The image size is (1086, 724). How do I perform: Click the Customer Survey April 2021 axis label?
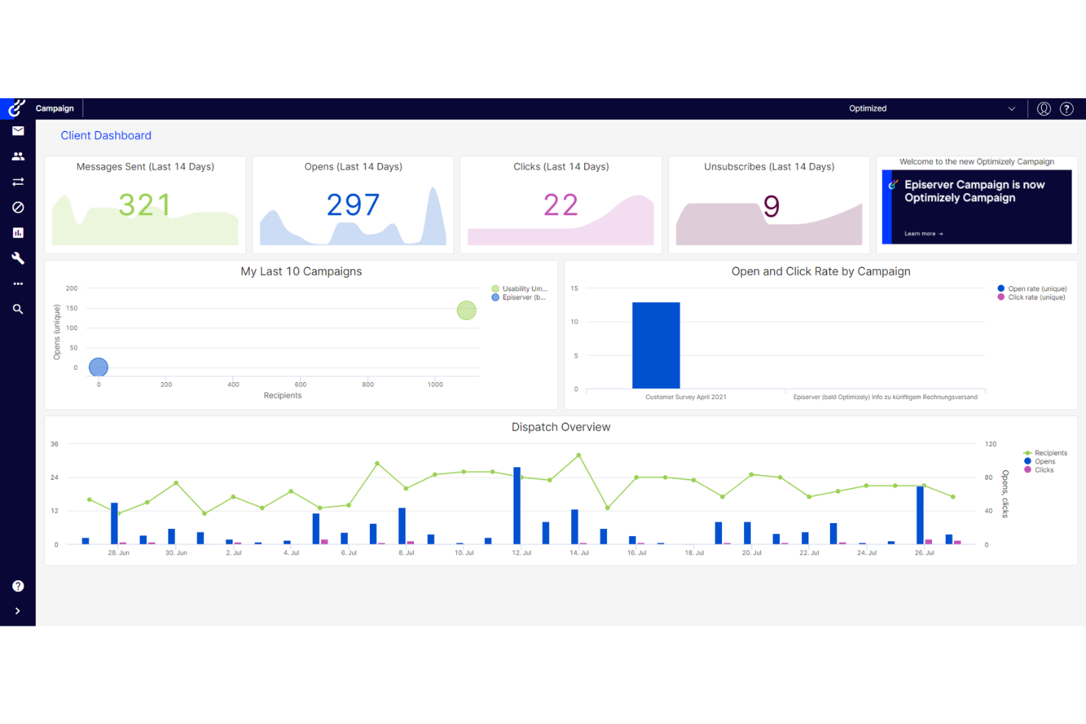tap(685, 398)
